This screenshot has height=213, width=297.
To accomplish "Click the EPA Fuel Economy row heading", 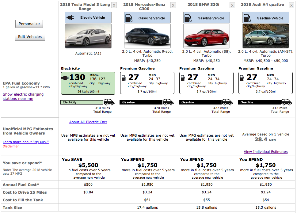I will click(x=21, y=83).
